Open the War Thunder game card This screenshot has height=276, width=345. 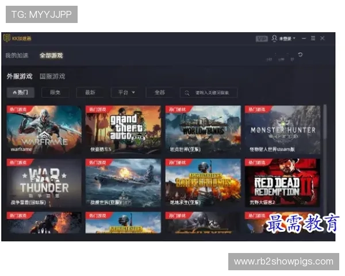pyautogui.click(x=44, y=183)
